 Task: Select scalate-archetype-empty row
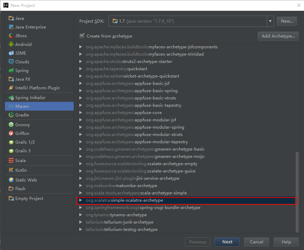click(x=187, y=164)
